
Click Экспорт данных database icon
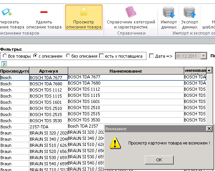(190, 12)
